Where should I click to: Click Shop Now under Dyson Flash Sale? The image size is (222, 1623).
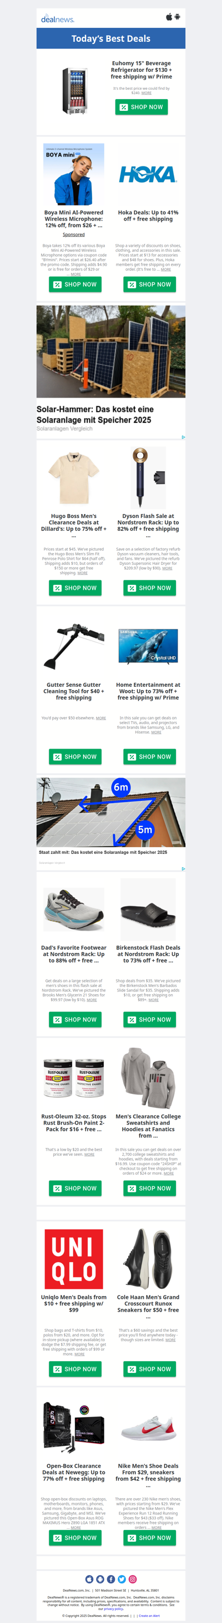(149, 588)
